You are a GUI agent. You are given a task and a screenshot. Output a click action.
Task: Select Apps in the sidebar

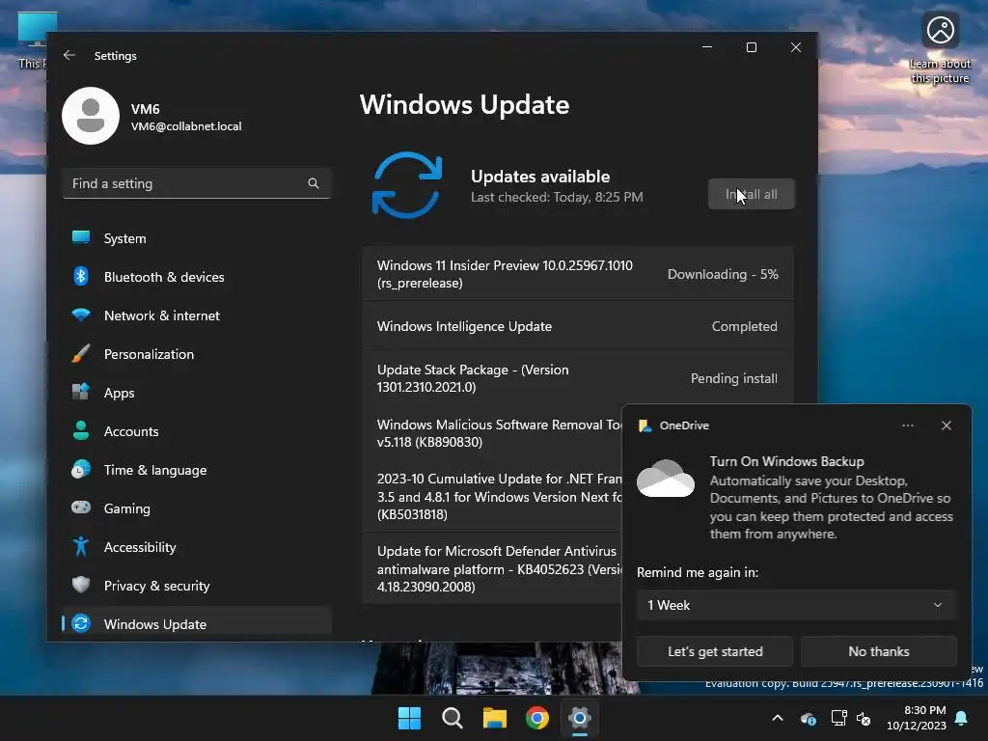[x=197, y=393]
